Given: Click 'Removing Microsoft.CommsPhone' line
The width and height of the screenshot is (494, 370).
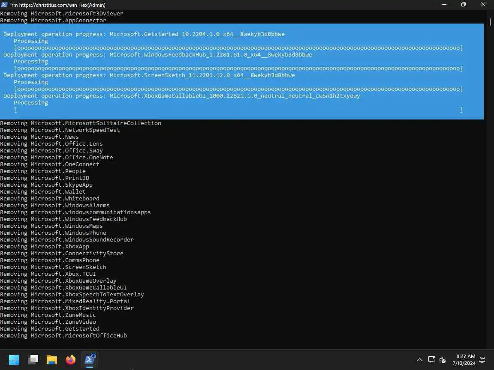Looking at the screenshot, I should [50, 260].
